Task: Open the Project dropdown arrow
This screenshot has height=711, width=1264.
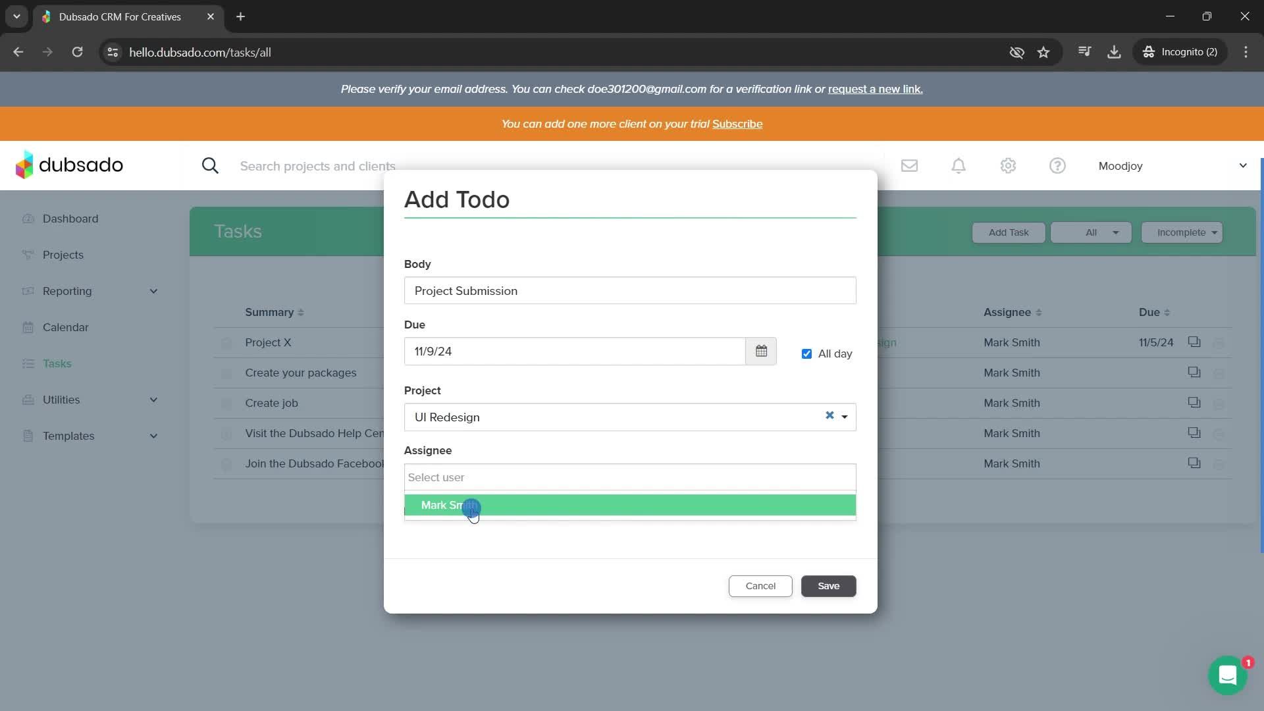Action: tap(845, 417)
